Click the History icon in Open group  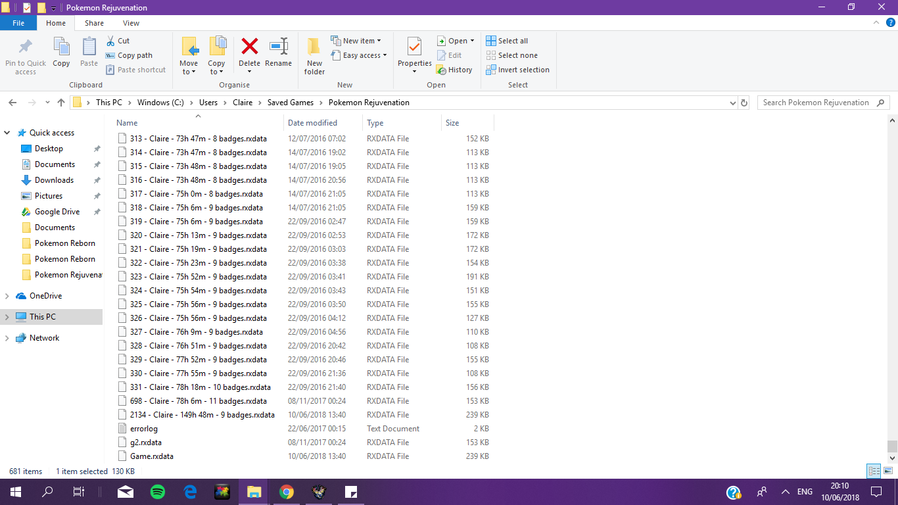tap(441, 70)
